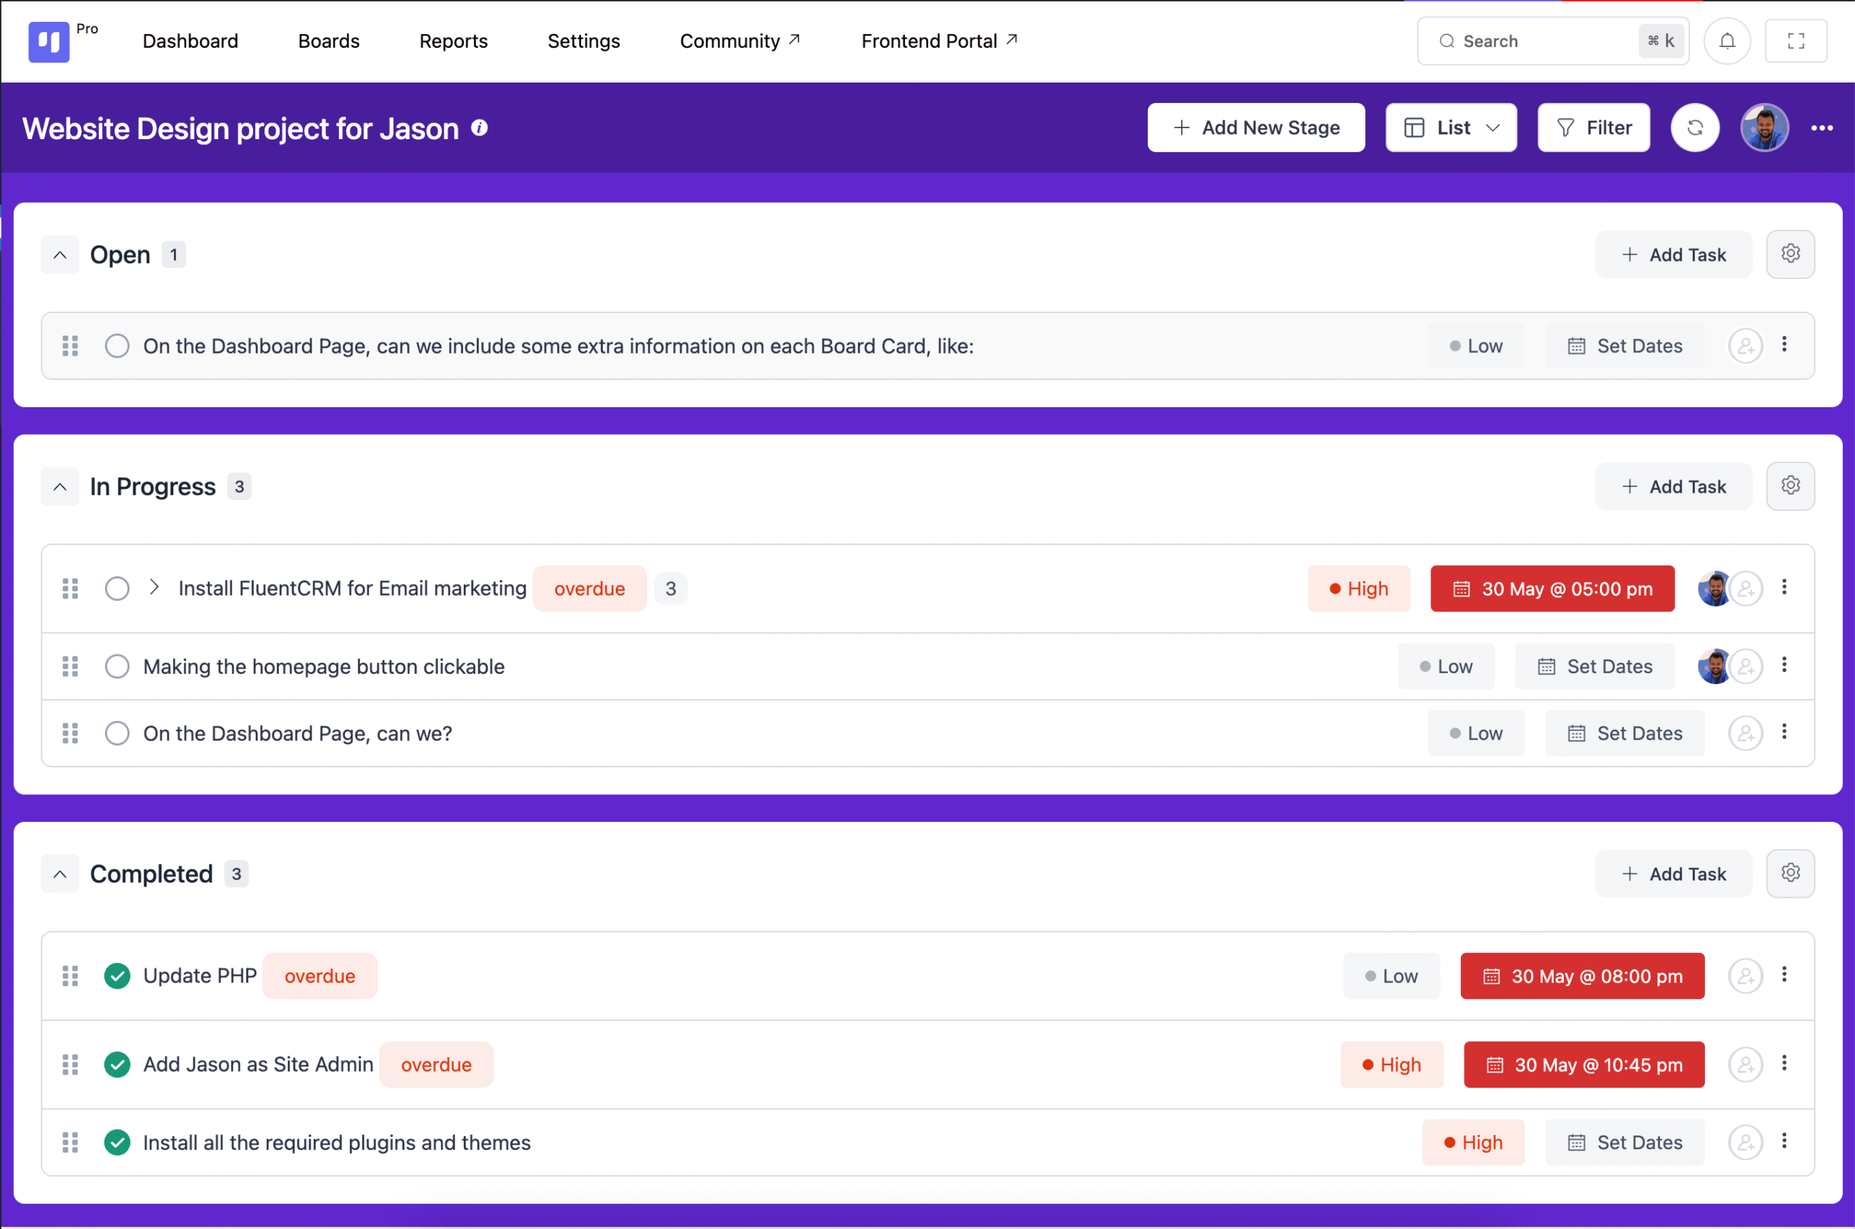Open the three-dot menu for the Update PHP task

pyautogui.click(x=1785, y=974)
